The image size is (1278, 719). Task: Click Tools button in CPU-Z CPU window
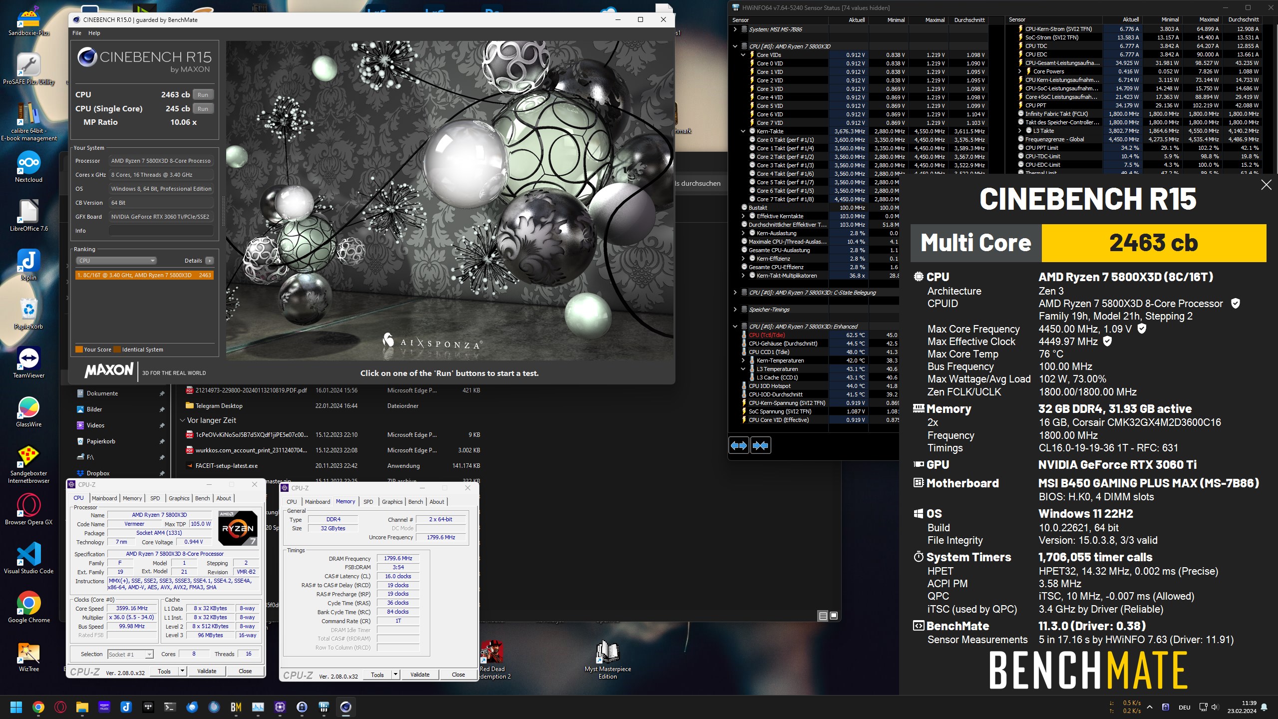click(164, 671)
